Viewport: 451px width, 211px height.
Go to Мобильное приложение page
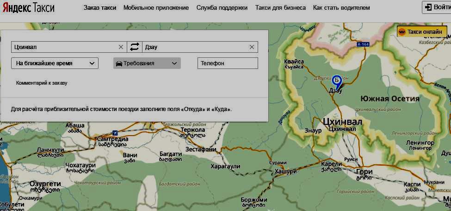click(x=156, y=8)
